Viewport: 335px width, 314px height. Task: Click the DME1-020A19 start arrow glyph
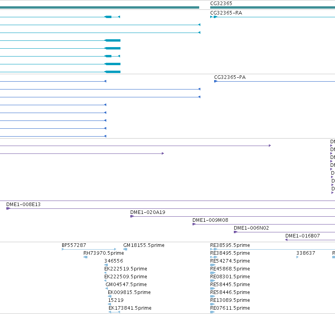(132, 216)
